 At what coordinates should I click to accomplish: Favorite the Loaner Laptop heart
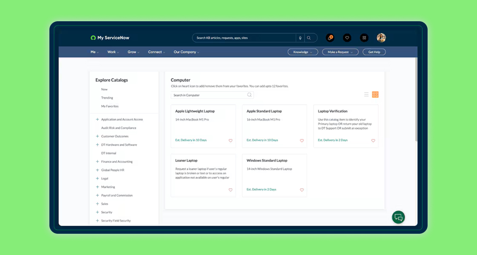point(230,190)
